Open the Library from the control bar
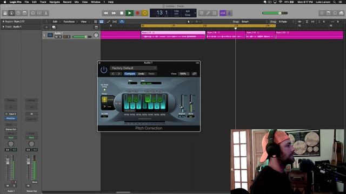The height and width of the screenshot is (194, 346). click(5, 13)
